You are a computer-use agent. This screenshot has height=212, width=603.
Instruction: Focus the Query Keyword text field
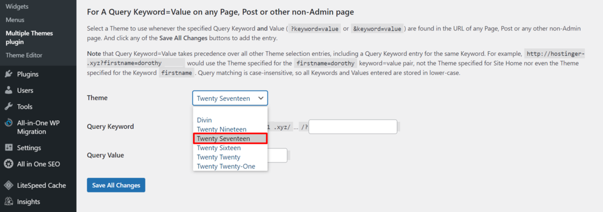(x=353, y=127)
